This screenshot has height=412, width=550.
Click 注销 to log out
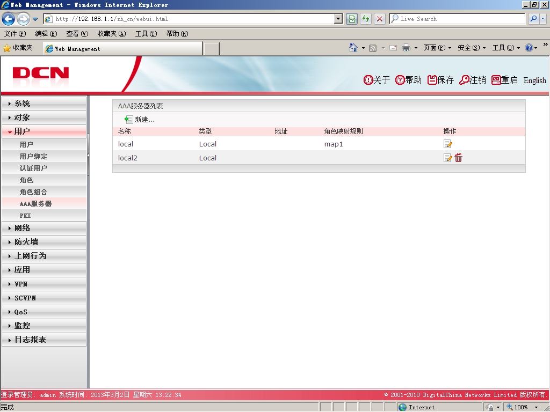473,80
